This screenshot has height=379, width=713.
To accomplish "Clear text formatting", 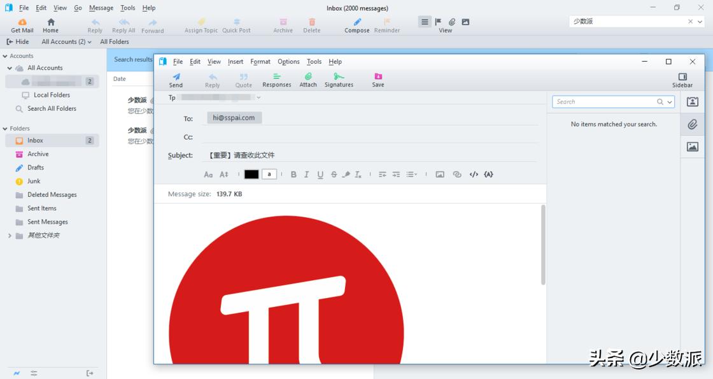I will coord(358,175).
